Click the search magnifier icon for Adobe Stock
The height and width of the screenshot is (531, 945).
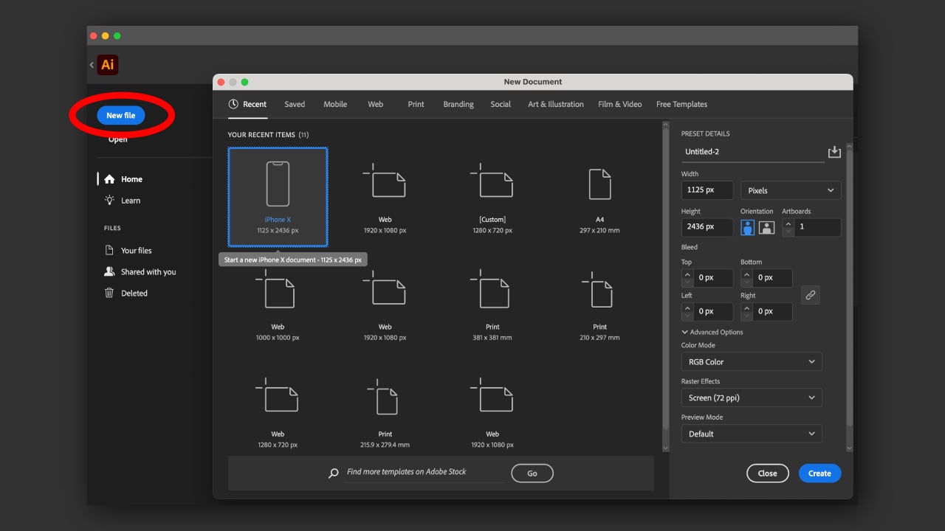(x=334, y=473)
